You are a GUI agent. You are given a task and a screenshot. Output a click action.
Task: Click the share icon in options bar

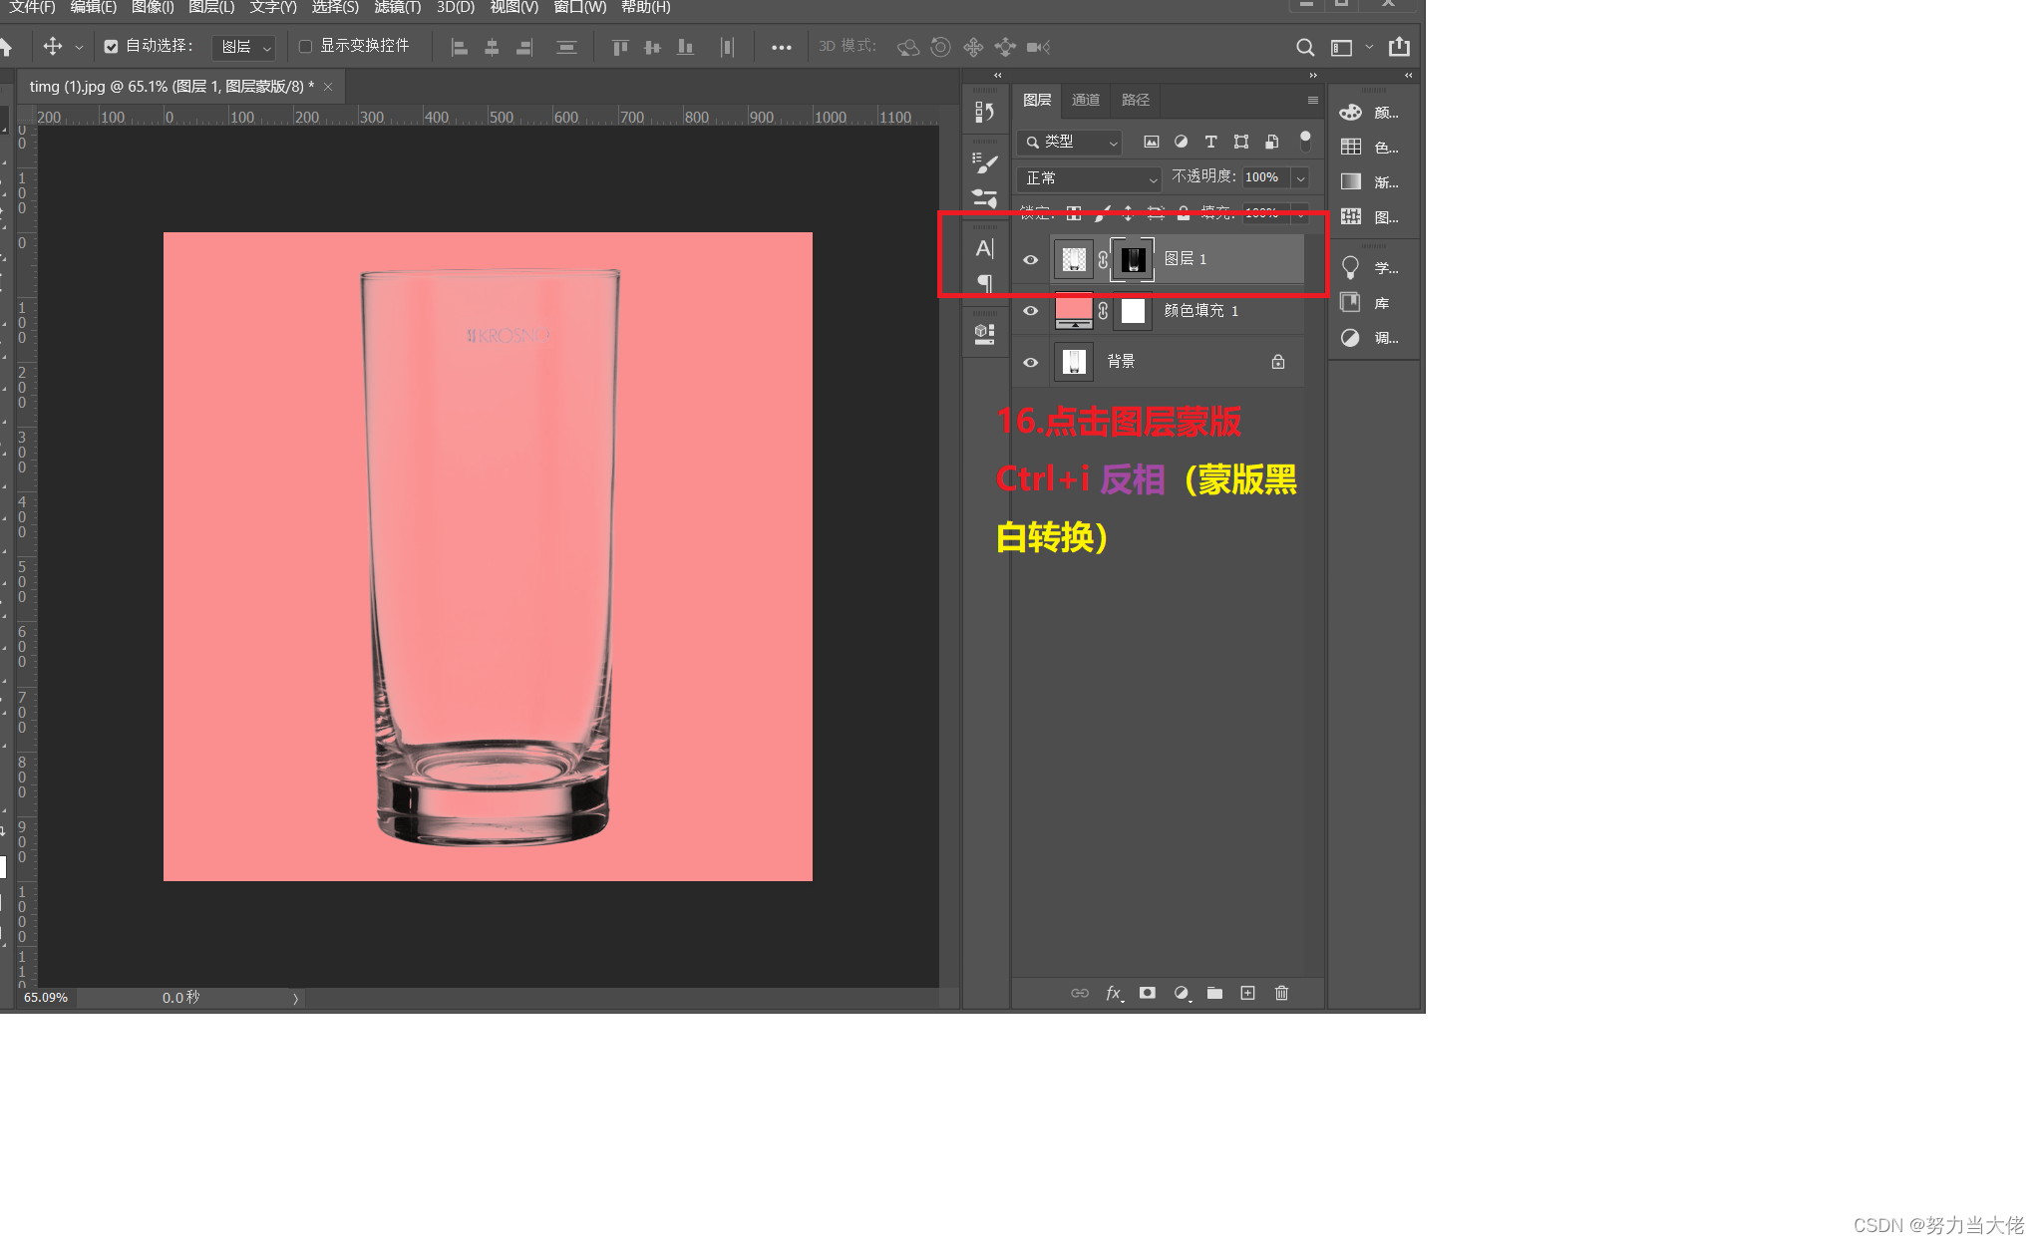pos(1399,46)
